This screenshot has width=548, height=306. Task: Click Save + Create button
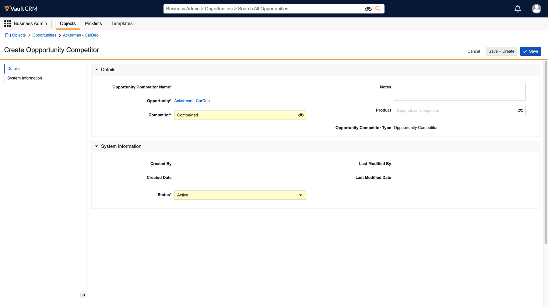pos(501,51)
